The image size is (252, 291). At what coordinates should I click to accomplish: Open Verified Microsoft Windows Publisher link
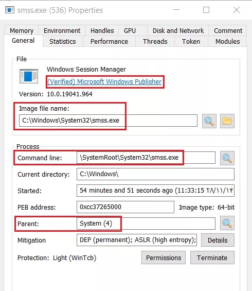(x=104, y=82)
